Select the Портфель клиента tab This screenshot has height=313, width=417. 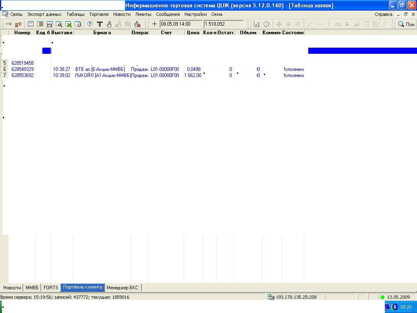tap(82, 287)
